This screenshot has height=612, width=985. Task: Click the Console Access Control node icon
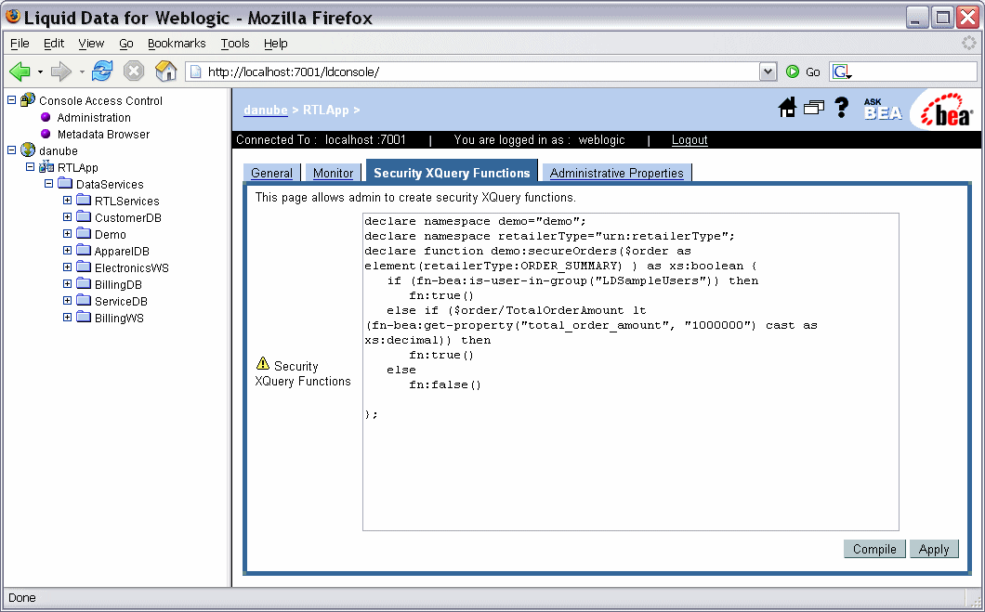coord(28,99)
